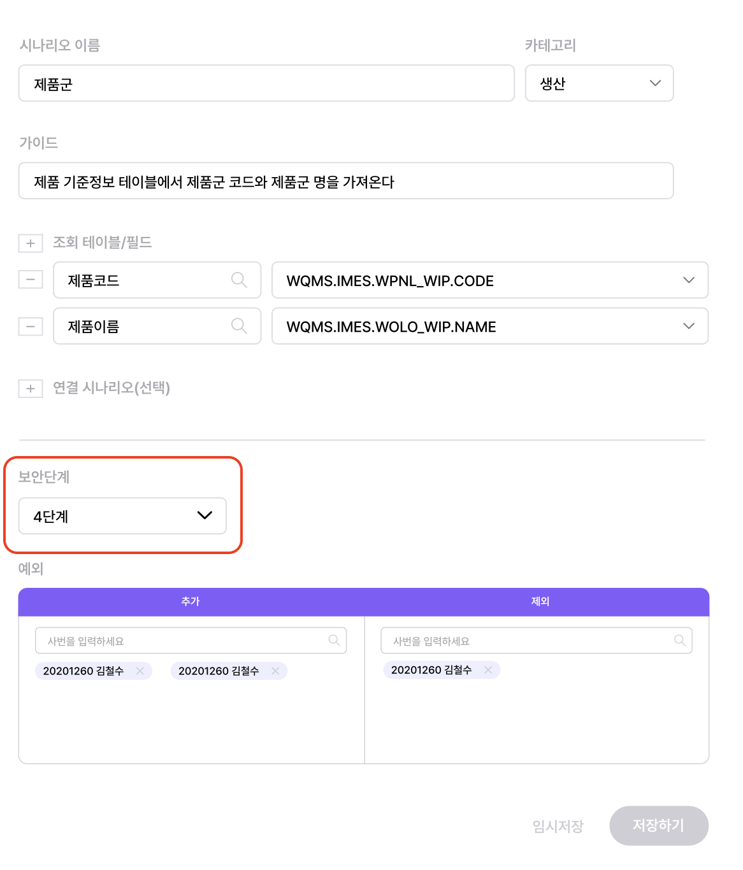Click the magnifier icon in the 추가 search box

pos(334,640)
